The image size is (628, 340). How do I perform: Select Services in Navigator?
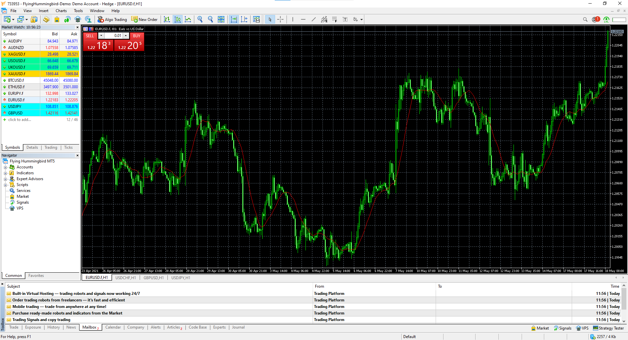23,191
